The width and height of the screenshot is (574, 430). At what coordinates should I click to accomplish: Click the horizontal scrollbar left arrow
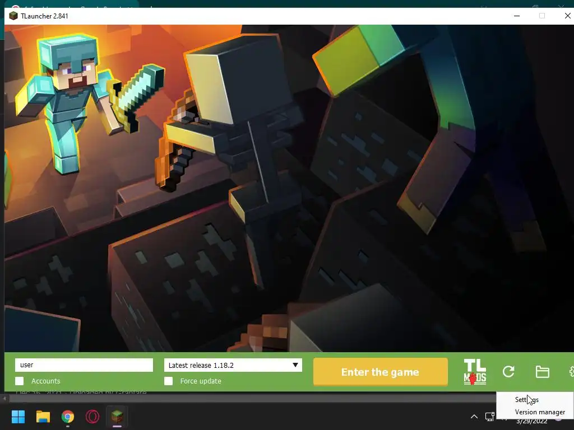[4, 398]
